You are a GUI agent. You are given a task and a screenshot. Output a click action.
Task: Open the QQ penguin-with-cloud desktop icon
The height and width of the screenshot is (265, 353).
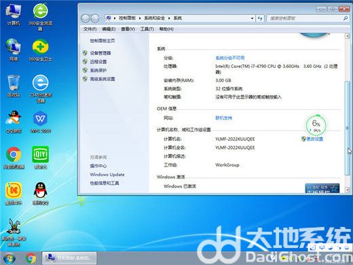pyautogui.click(x=14, y=122)
